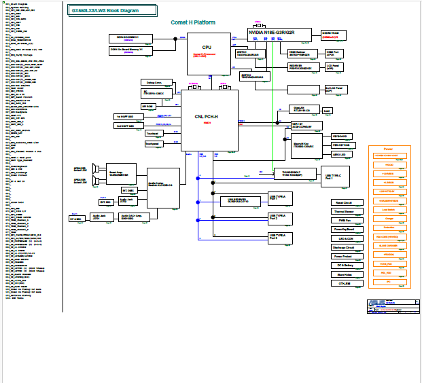Click the Touchpad block
This screenshot has width=422, height=383.
pyautogui.click(x=154, y=133)
